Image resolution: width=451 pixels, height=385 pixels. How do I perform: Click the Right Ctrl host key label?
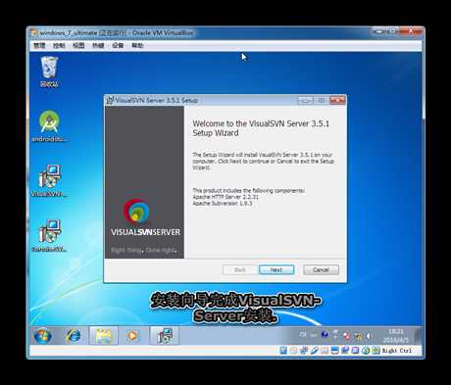(397, 351)
